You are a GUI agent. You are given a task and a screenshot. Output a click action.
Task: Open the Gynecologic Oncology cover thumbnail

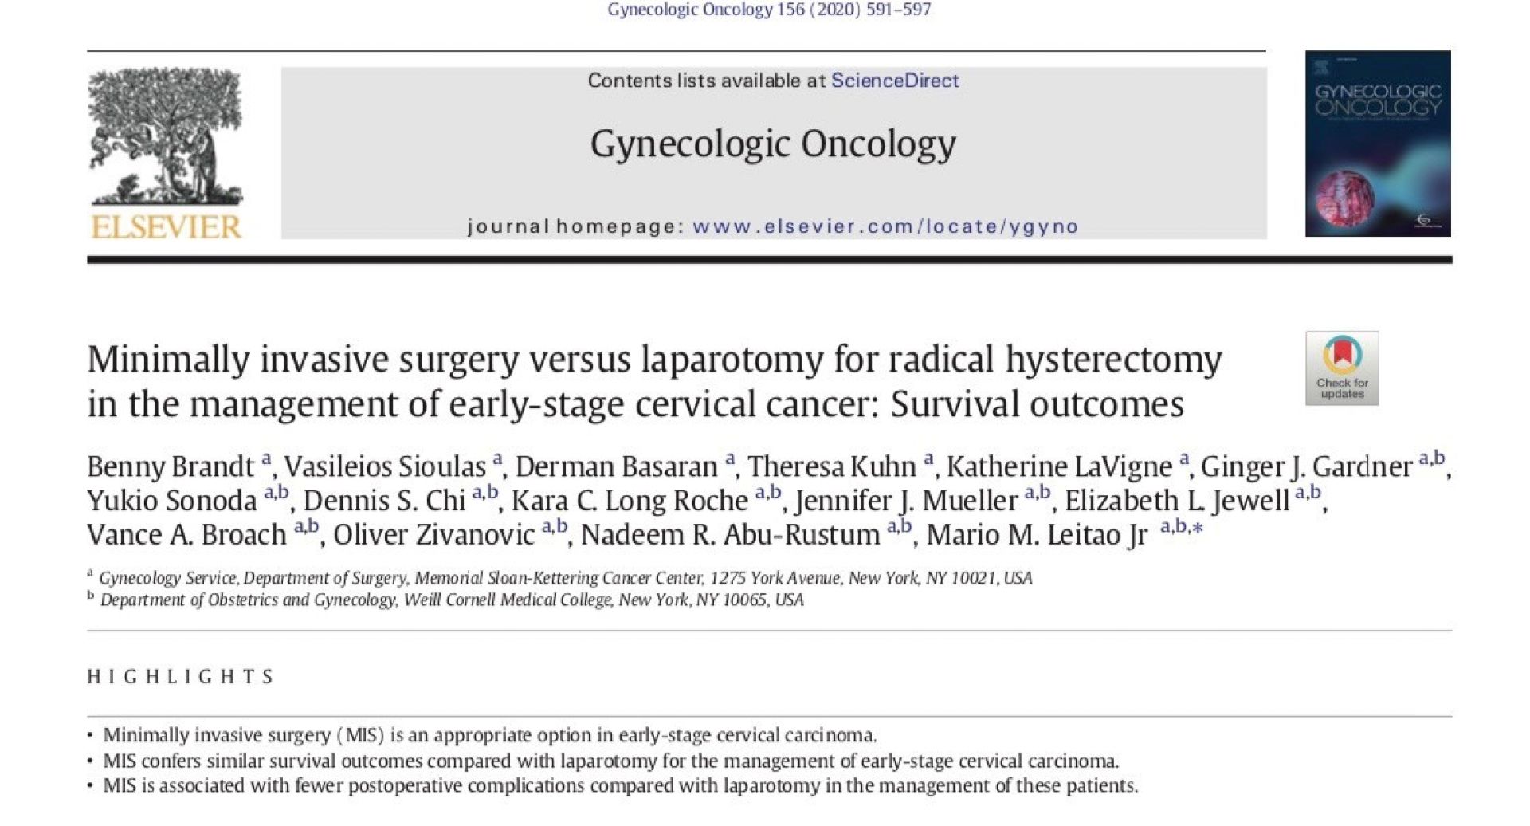(x=1377, y=144)
